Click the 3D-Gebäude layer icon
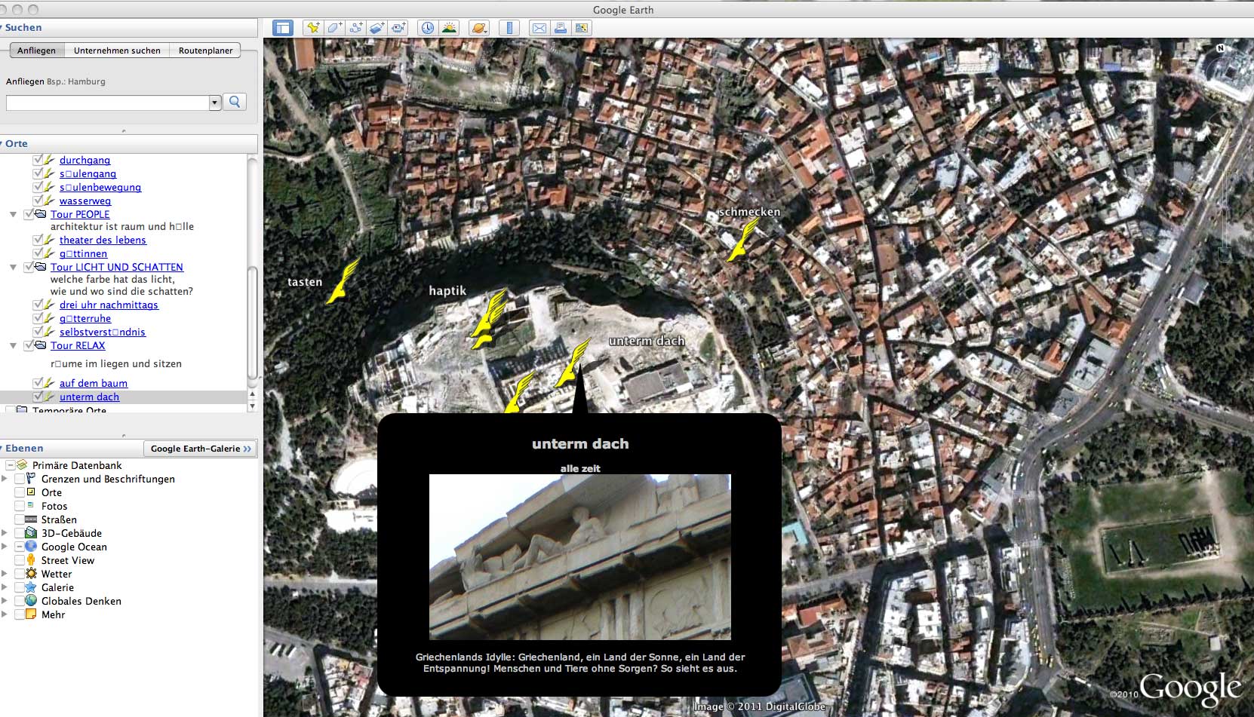 (x=31, y=533)
